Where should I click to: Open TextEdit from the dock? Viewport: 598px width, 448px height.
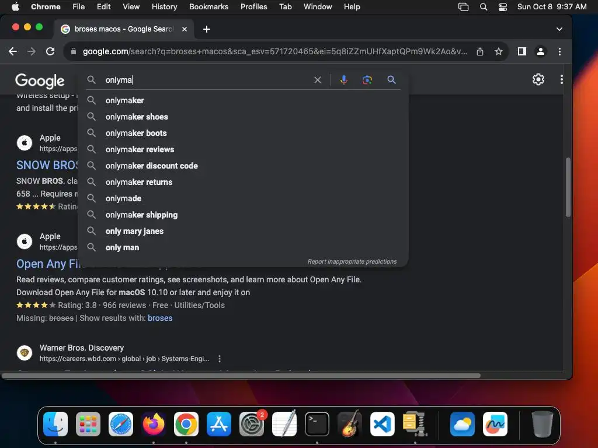[284, 424]
